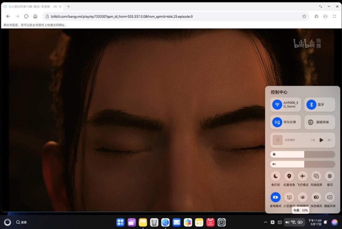
Task: Enable 飞行模式 airplane mode
Action: coord(302,176)
